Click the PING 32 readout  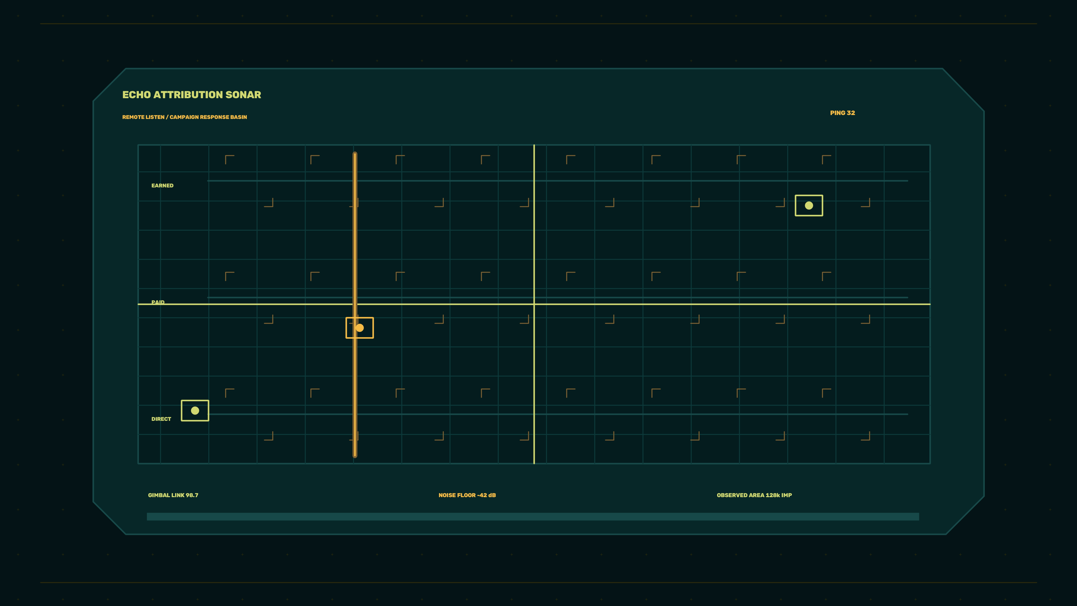pyautogui.click(x=843, y=113)
